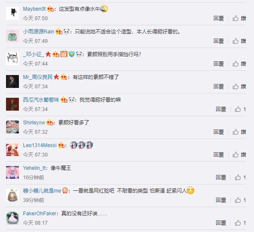Tap thumbs-up on FakerOhFaker's comment
The width and height of the screenshot is (254, 232).
[x=238, y=223]
